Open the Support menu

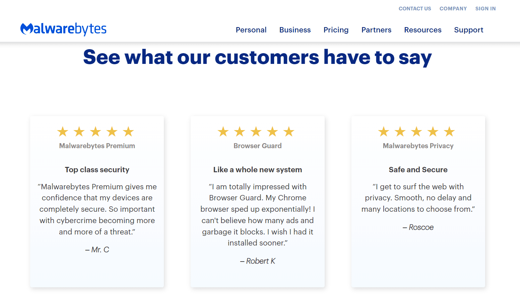(x=469, y=30)
